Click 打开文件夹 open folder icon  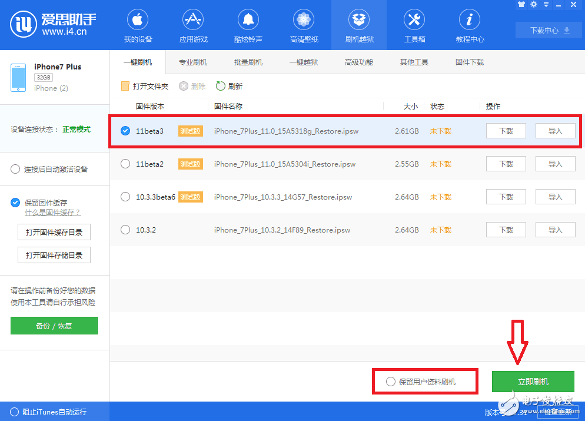(125, 86)
